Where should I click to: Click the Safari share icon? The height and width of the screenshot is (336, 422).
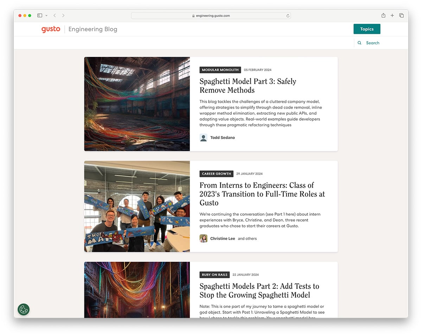click(383, 15)
